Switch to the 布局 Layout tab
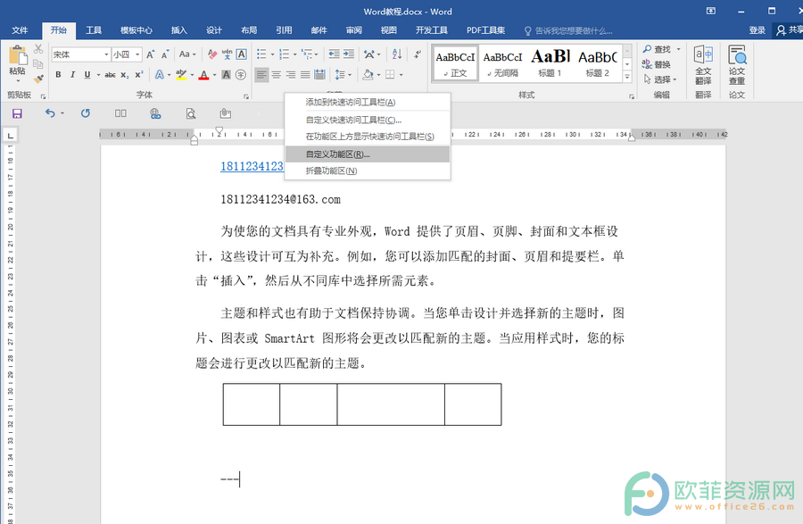 [249, 30]
